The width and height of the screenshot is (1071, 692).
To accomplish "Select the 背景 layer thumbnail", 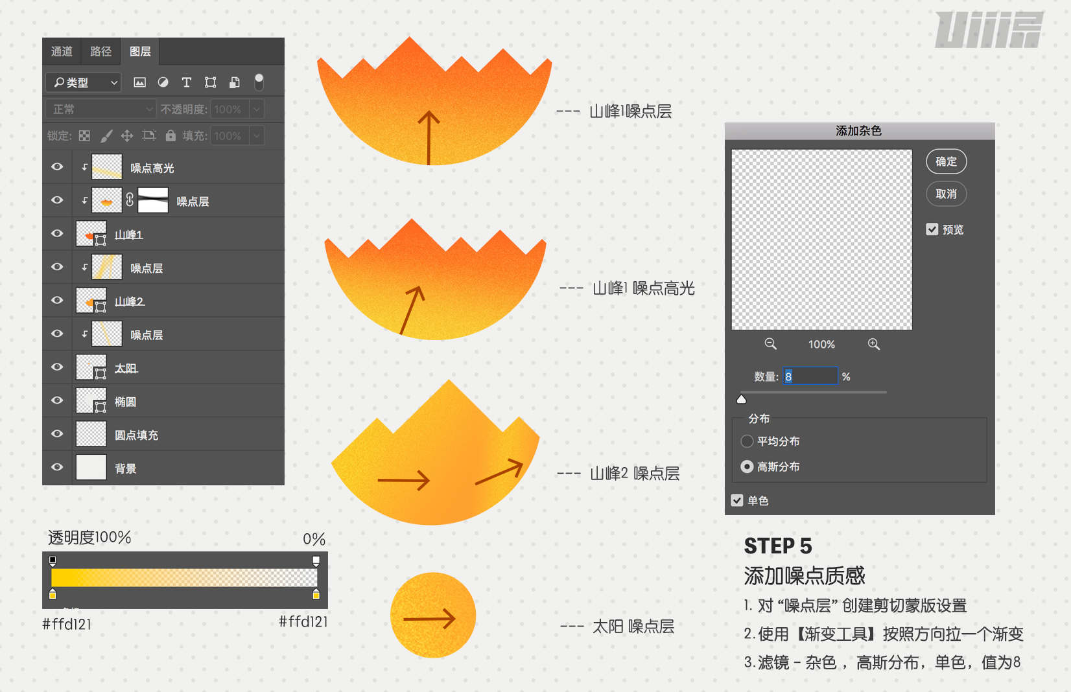I will [91, 467].
